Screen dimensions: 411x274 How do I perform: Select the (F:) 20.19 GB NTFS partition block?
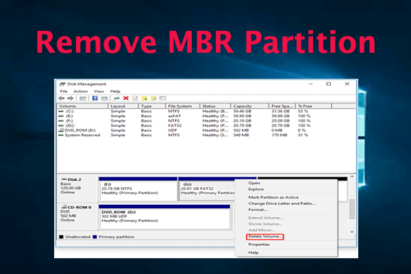tap(137, 188)
